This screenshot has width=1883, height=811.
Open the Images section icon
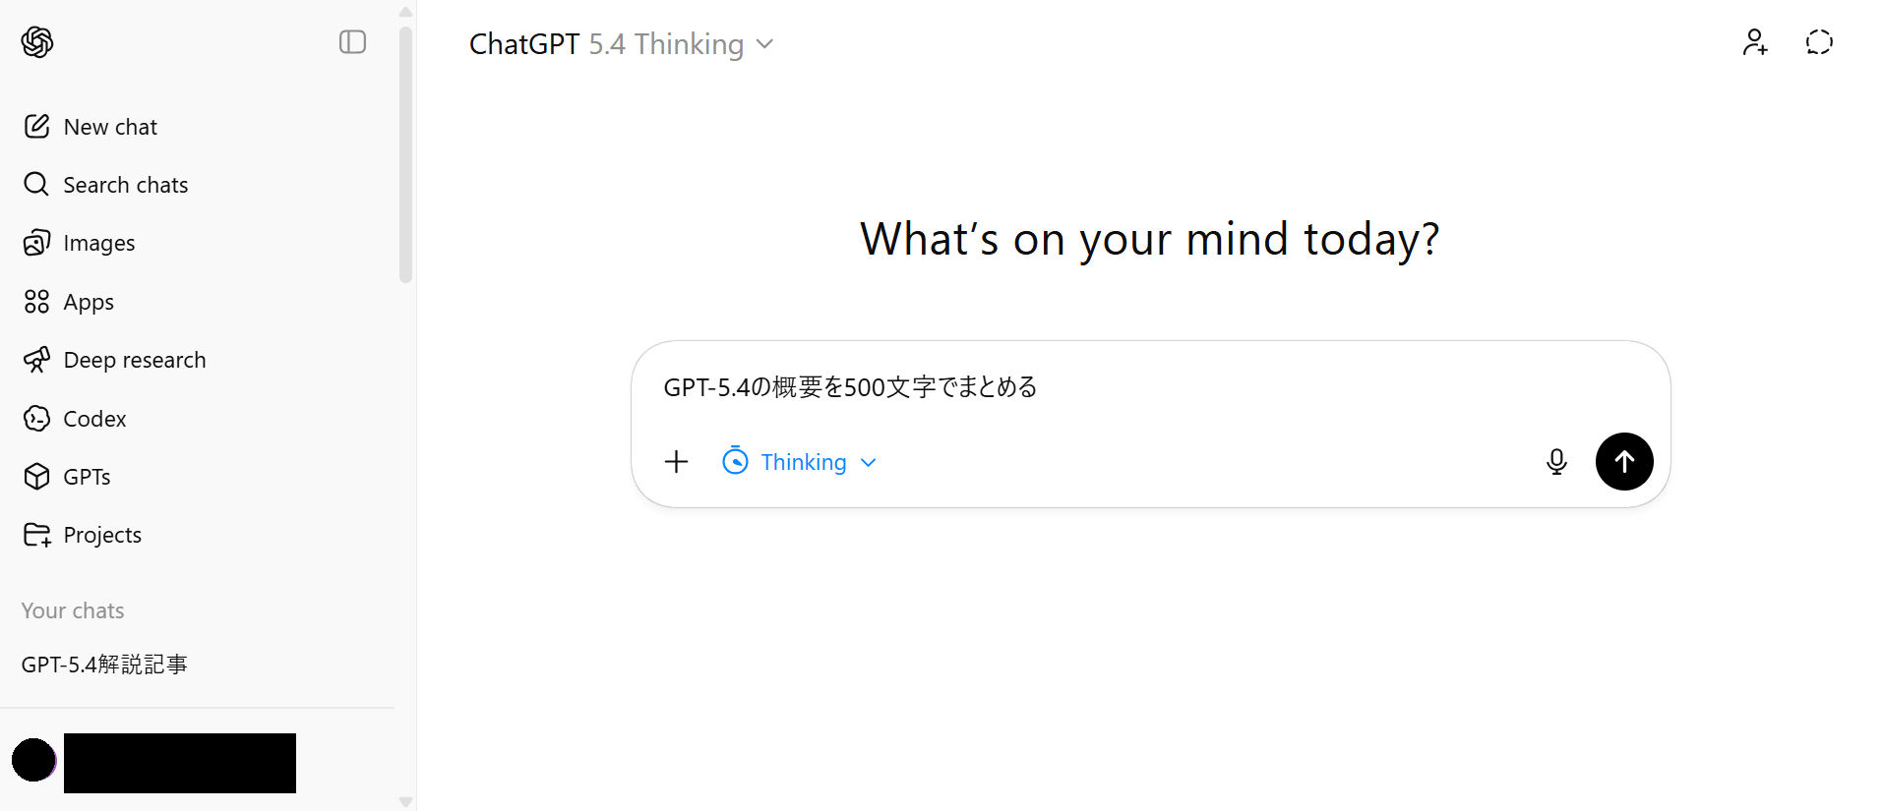click(36, 243)
